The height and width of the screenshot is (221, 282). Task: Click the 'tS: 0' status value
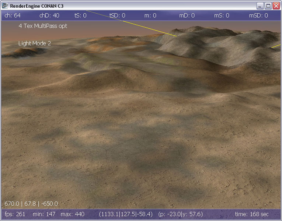point(80,15)
